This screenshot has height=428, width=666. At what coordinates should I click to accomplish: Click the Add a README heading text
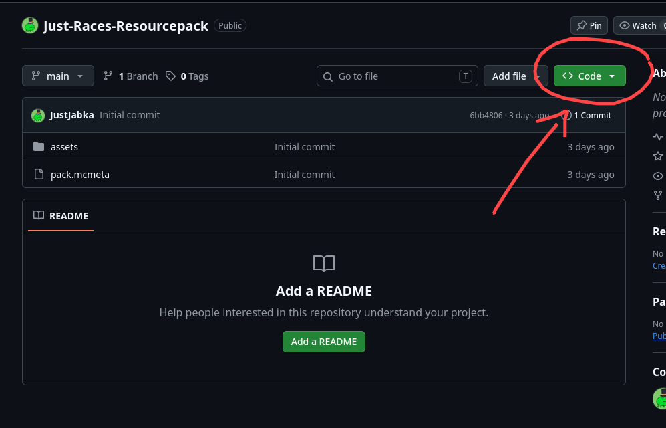tap(324, 291)
